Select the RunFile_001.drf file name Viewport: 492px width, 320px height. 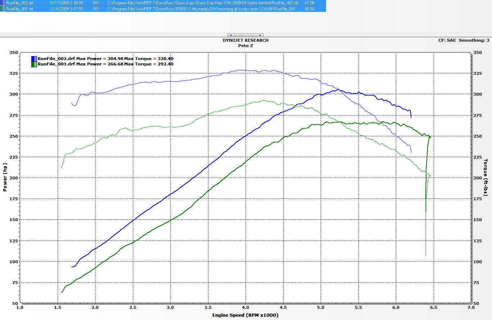click(x=20, y=9)
